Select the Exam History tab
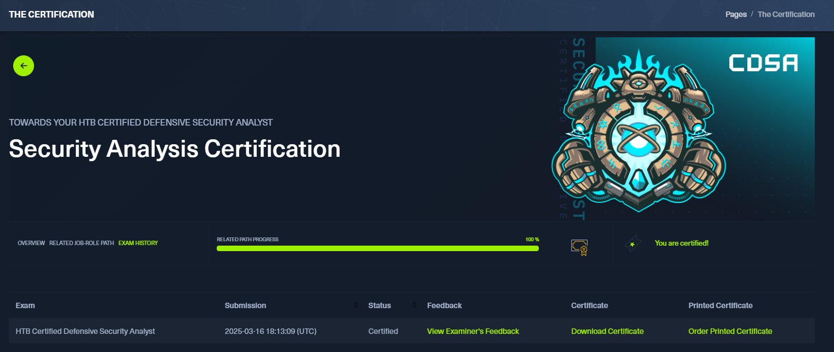Screen dimensions: 834x352 click(138, 243)
